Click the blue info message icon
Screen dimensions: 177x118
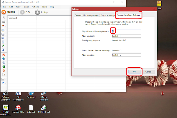click(4, 63)
